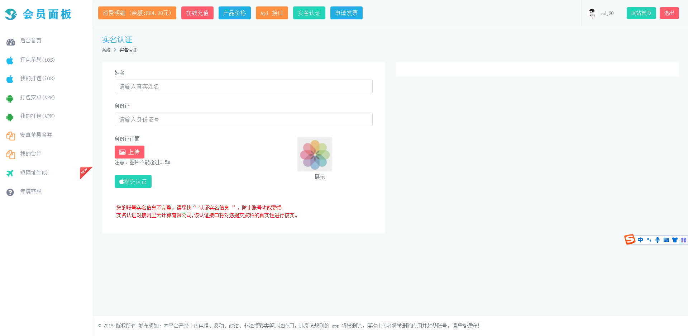Click the dashboard icon beside 后台首页
The height and width of the screenshot is (336, 688).
point(10,42)
